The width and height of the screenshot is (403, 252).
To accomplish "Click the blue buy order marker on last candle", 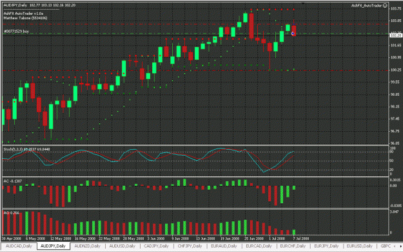I will [293, 33].
